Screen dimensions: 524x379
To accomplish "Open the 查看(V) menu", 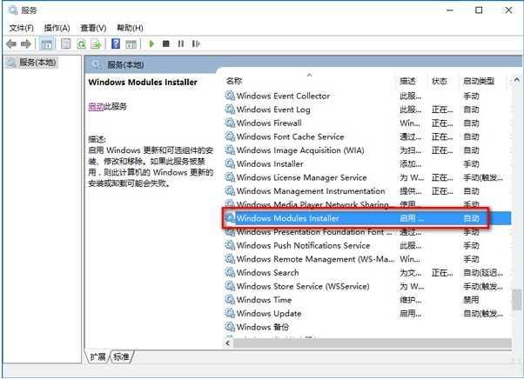I will 93,28.
